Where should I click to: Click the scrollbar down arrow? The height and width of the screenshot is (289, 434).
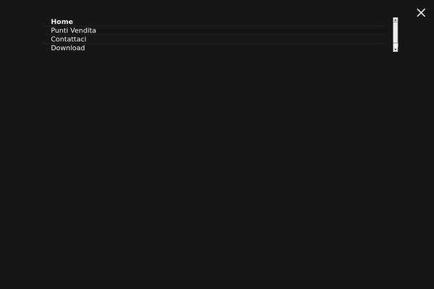395,49
